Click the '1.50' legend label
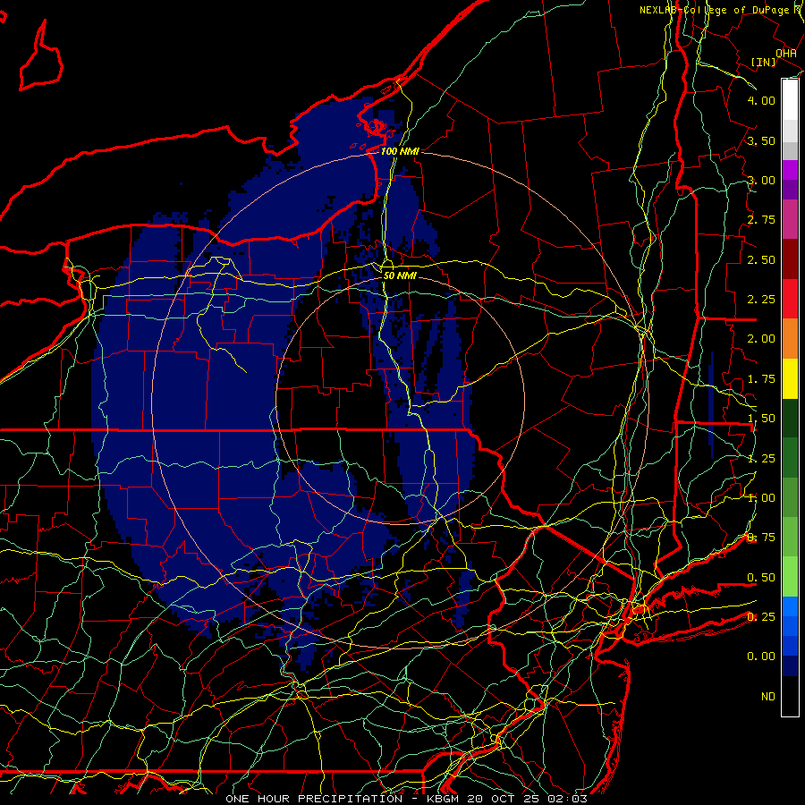The image size is (805, 805). 761,419
